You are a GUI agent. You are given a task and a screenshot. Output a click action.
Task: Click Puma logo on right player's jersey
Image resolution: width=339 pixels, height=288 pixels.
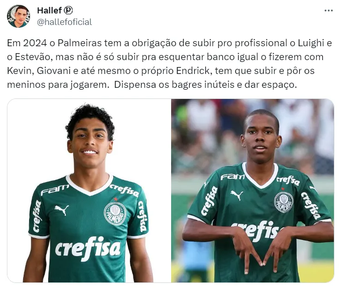click(236, 195)
